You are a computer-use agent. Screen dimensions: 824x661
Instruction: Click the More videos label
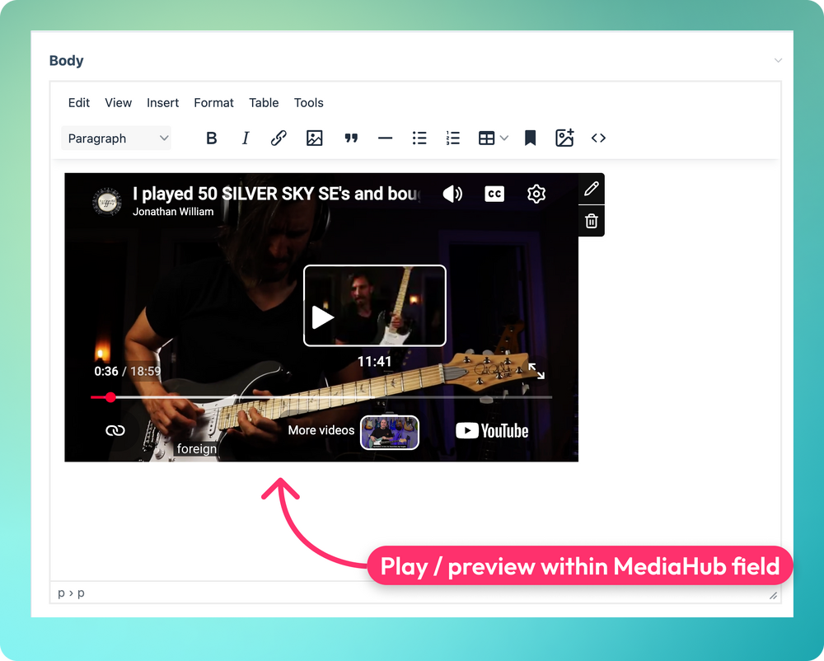coord(321,430)
